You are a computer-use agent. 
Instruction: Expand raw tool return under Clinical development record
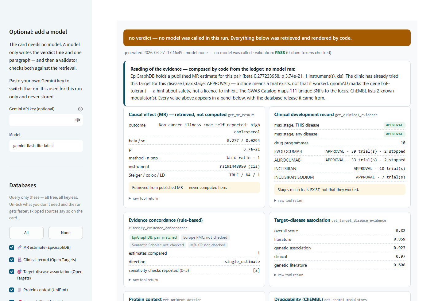pos(289,201)
